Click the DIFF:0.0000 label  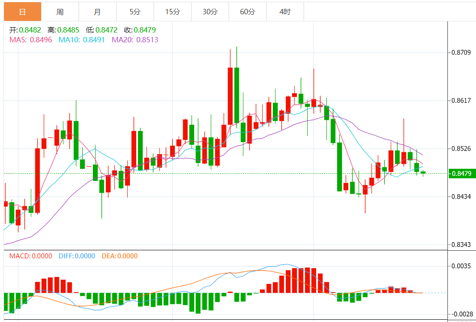tap(77, 256)
